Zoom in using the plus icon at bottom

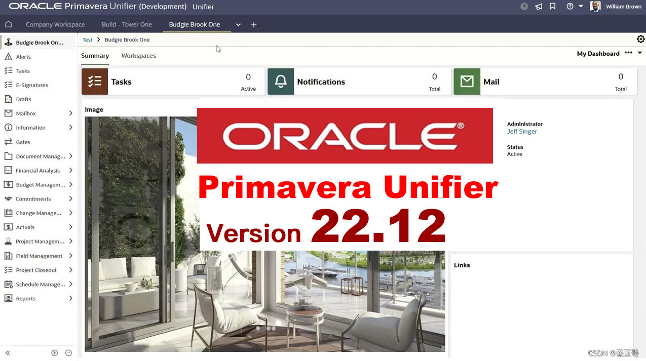pyautogui.click(x=54, y=353)
